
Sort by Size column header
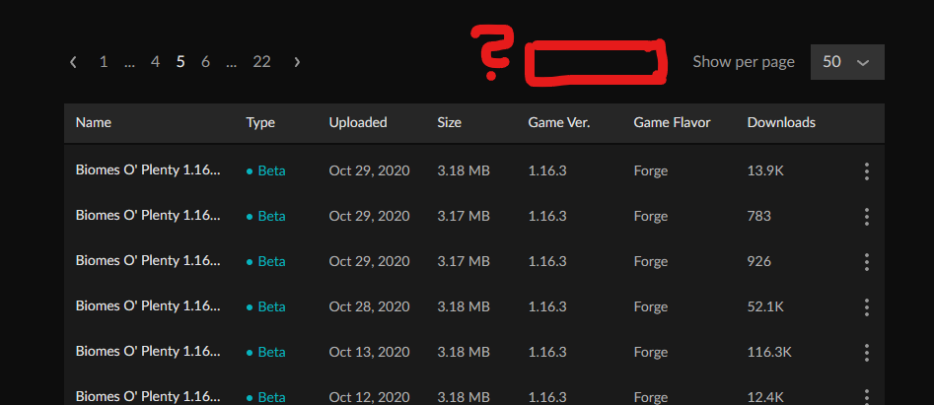point(449,123)
